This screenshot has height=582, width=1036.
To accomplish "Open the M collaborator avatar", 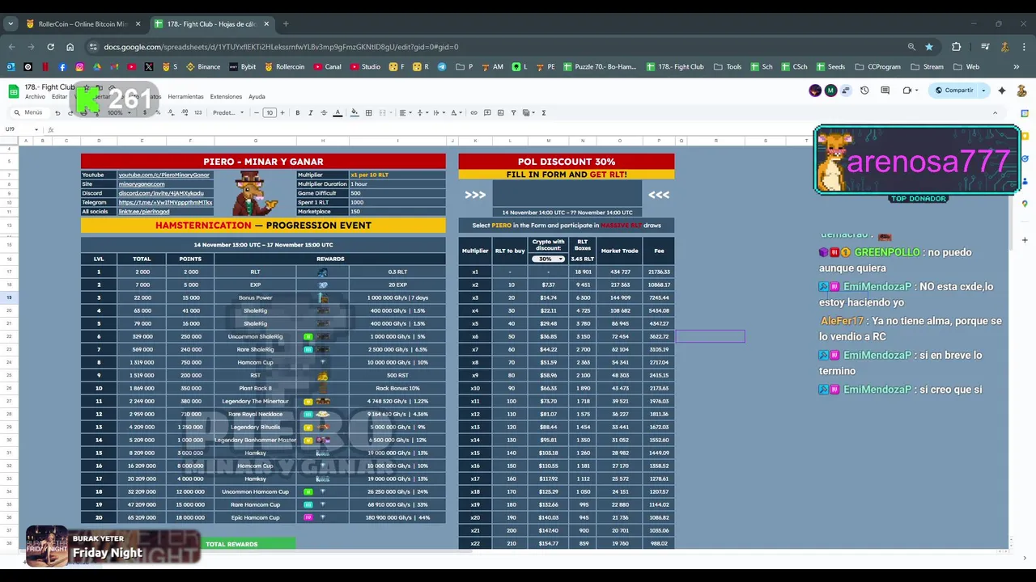I will (x=830, y=91).
